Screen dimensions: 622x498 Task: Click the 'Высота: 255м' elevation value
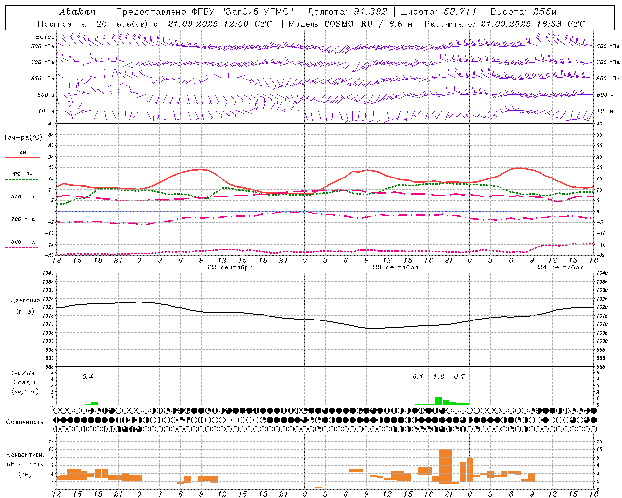pyautogui.click(x=523, y=12)
